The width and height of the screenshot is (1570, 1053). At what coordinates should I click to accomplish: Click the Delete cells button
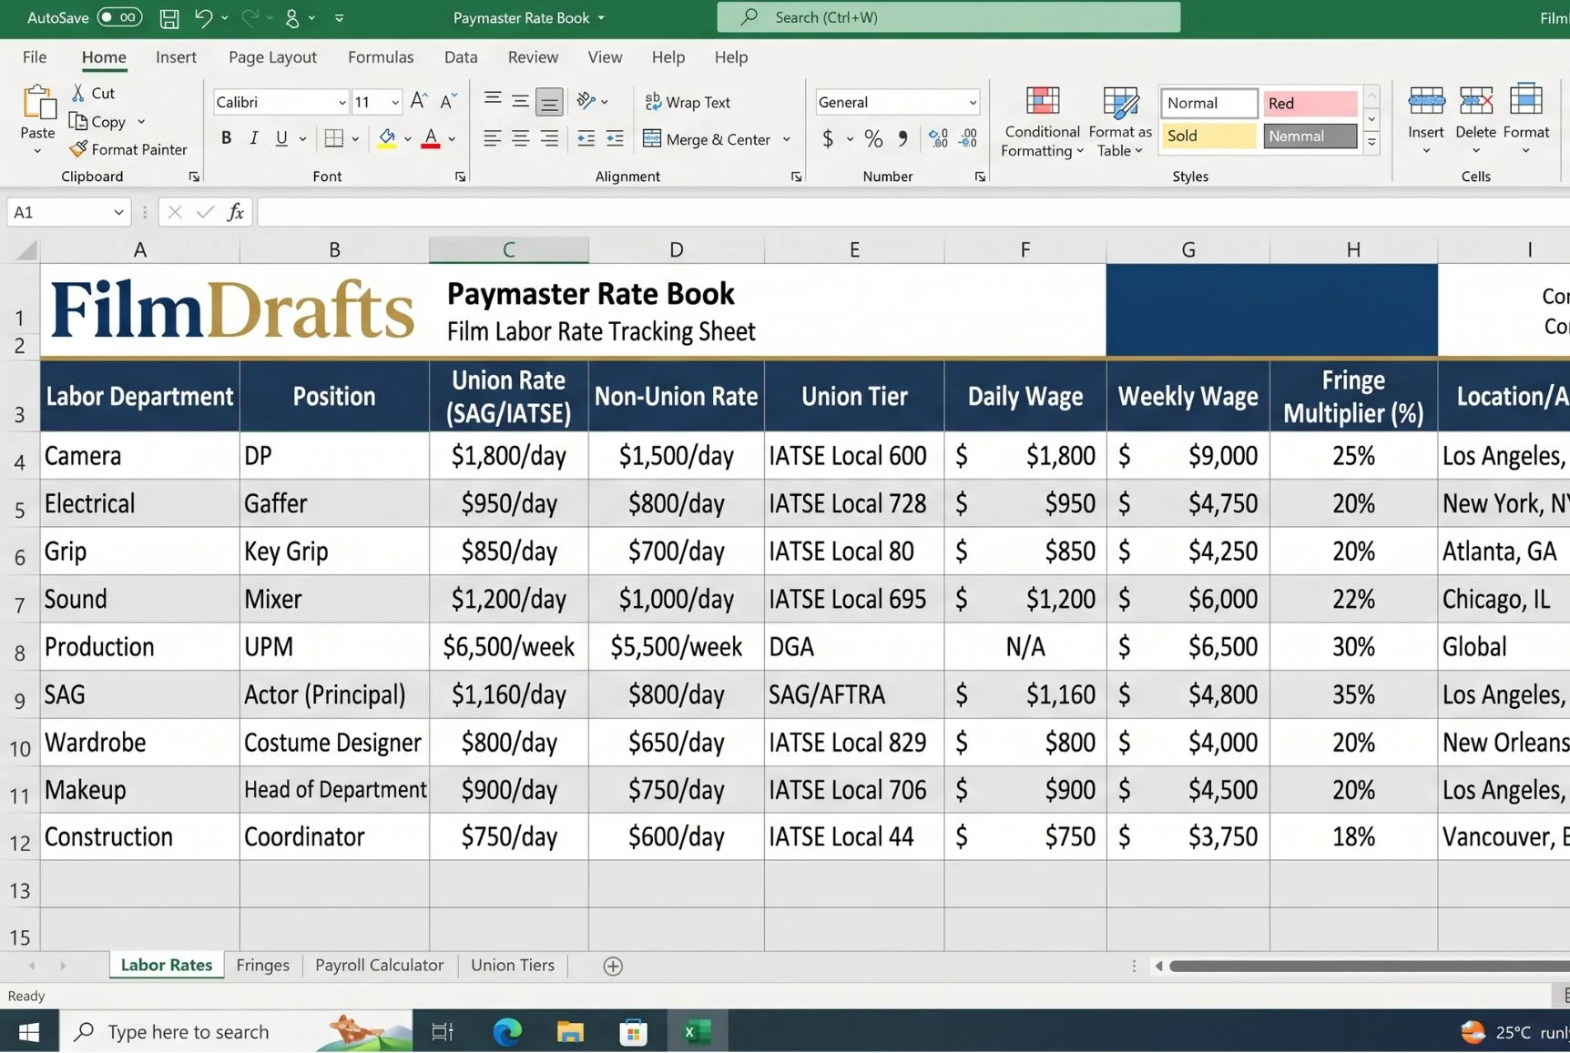[x=1475, y=120]
